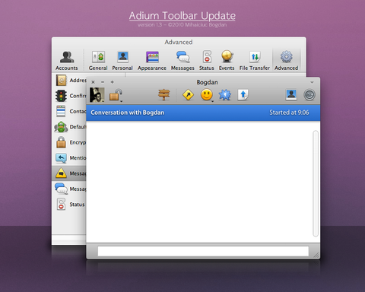Screen dimensions: 365x292
Task: Open the smiley emoticon picker
Action: pos(207,95)
